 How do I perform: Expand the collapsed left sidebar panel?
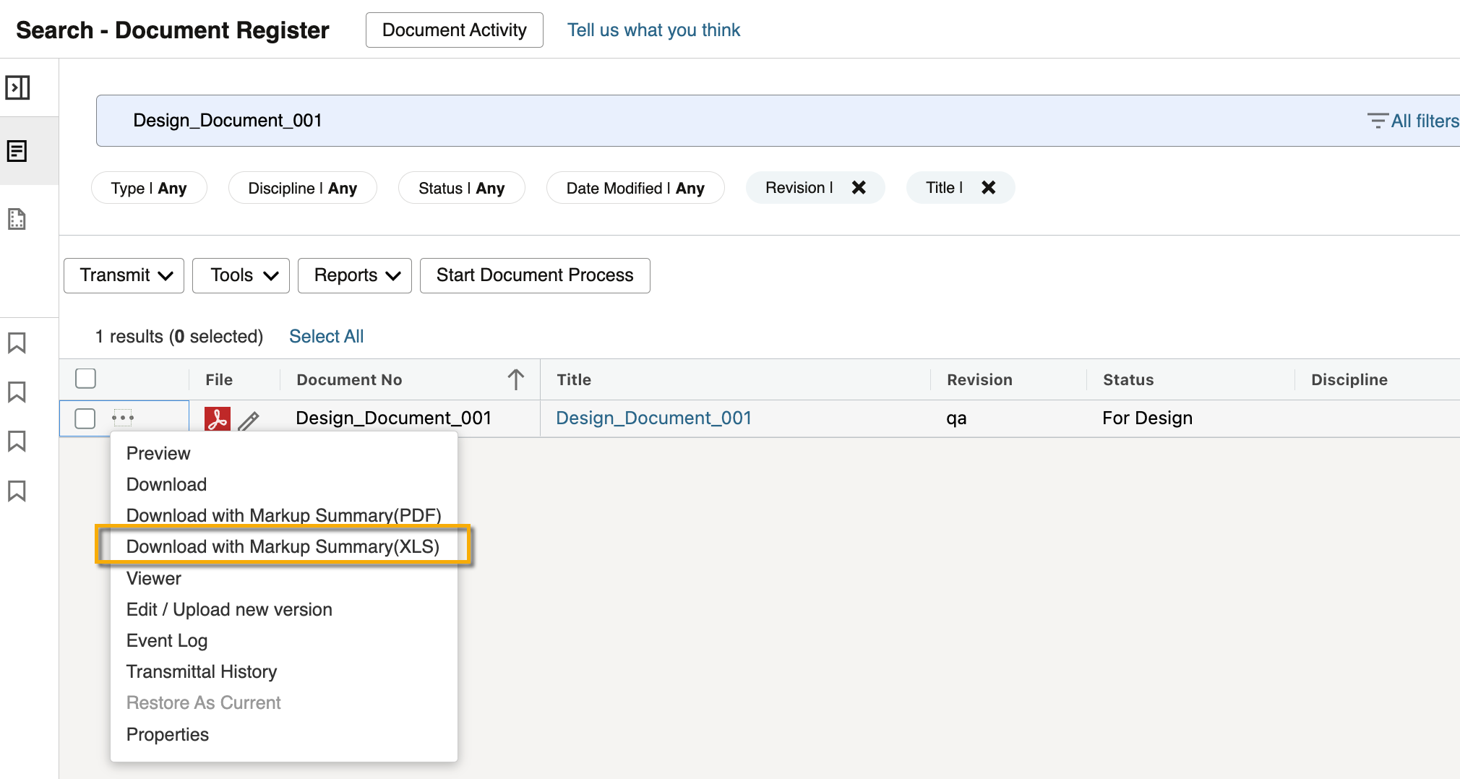pyautogui.click(x=17, y=87)
